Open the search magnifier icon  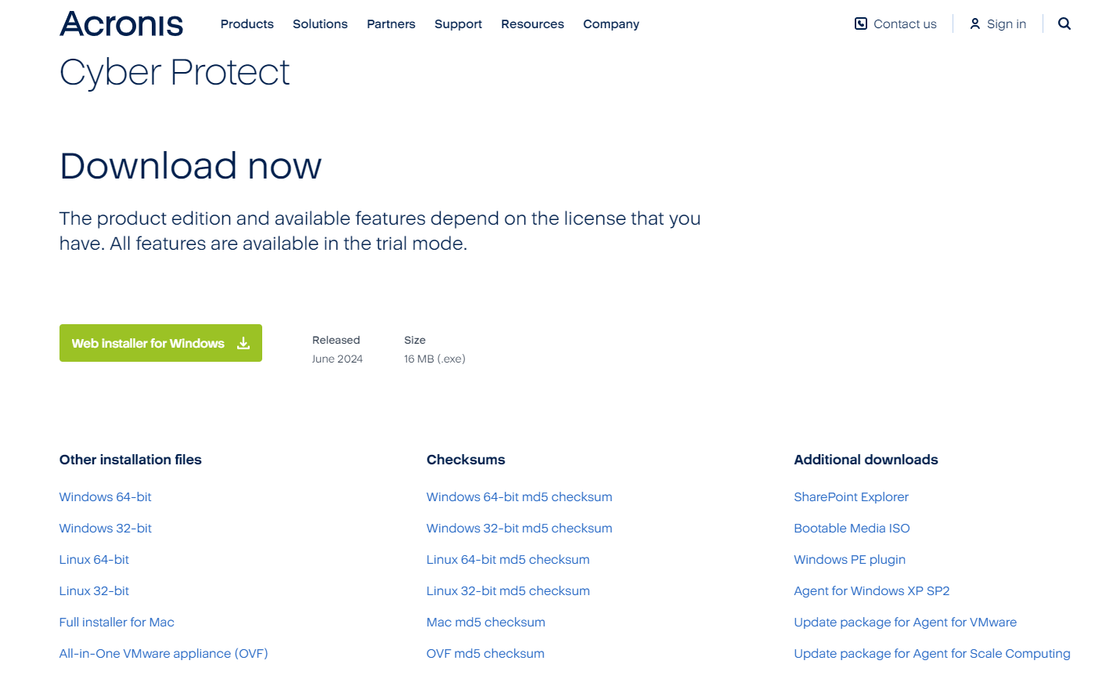tap(1064, 23)
